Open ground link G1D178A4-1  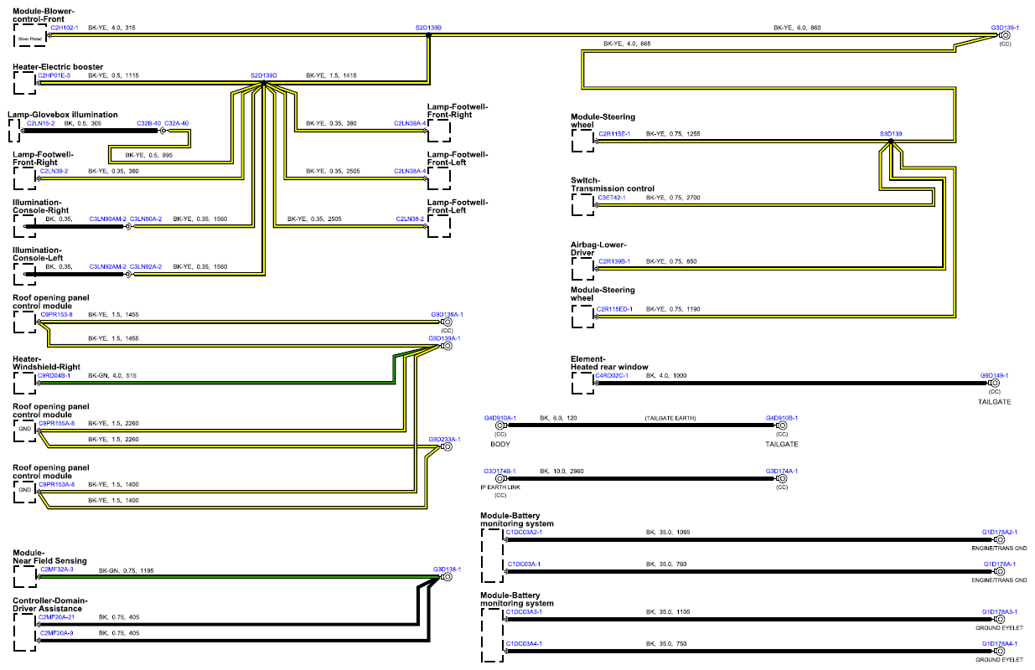point(1000,643)
